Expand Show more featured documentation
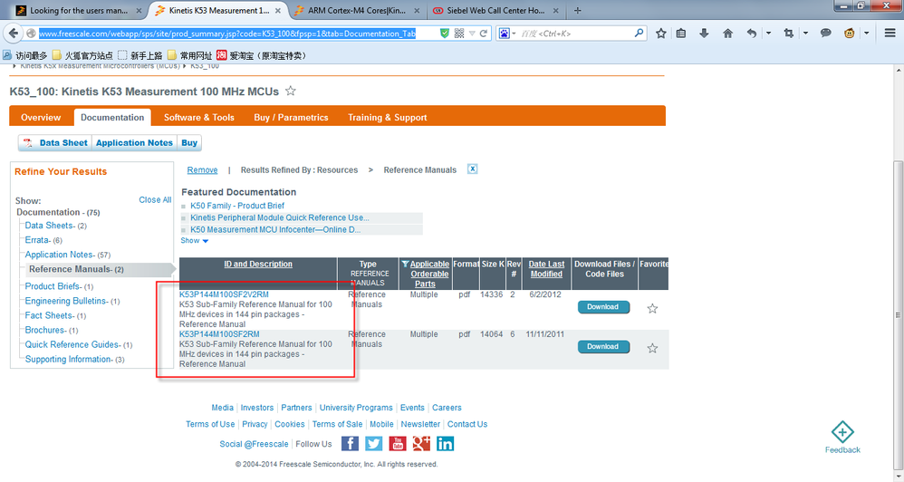The height and width of the screenshot is (482, 904). tap(194, 240)
